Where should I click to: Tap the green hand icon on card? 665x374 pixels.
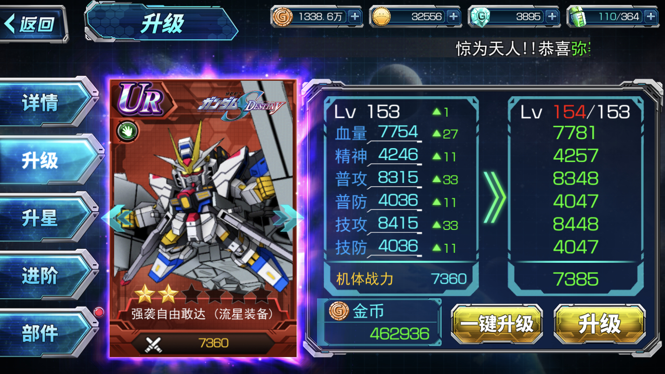(x=128, y=131)
